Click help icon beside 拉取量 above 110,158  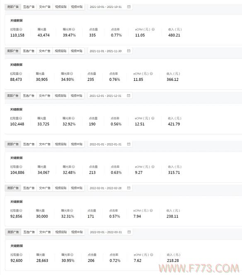click(x=21, y=29)
